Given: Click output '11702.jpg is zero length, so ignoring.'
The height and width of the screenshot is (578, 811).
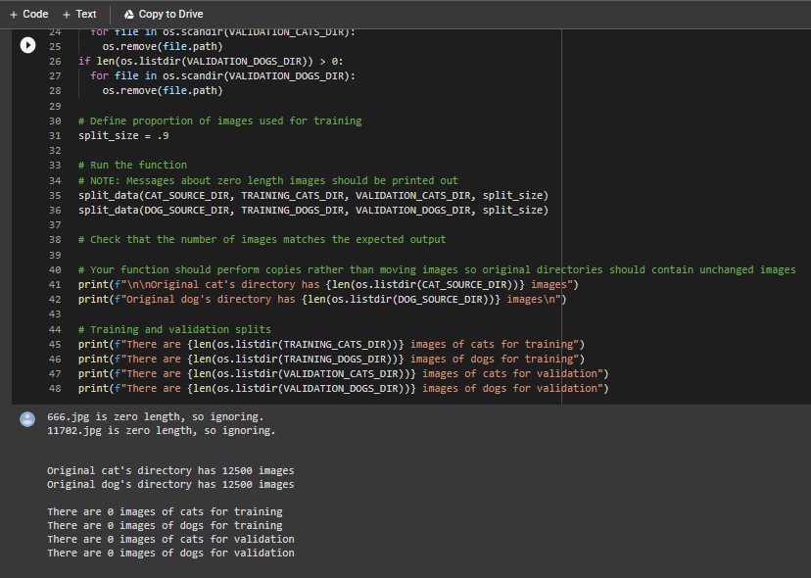Looking at the screenshot, I should [x=162, y=430].
